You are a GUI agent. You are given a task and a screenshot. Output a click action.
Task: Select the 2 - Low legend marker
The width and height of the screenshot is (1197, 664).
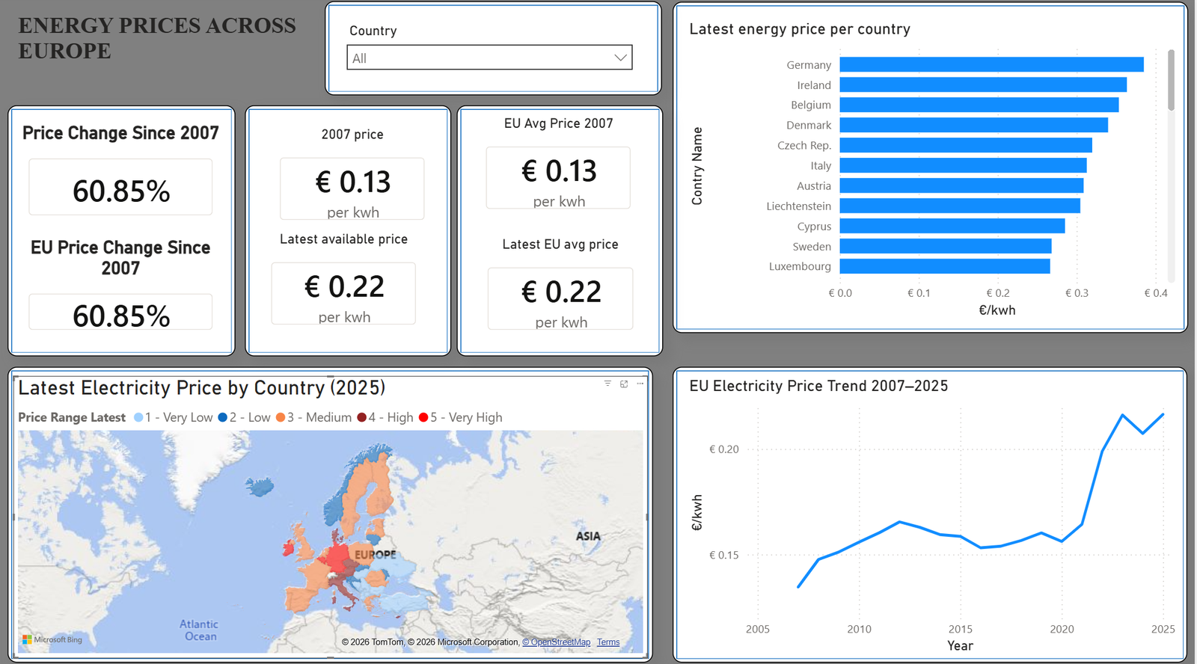coord(222,417)
